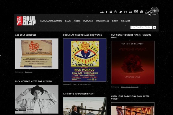Image resolution: width=173 pixels, height=115 pixels.
Task: Click the cassette tapes and vinyl icon
Action: pos(152,11)
